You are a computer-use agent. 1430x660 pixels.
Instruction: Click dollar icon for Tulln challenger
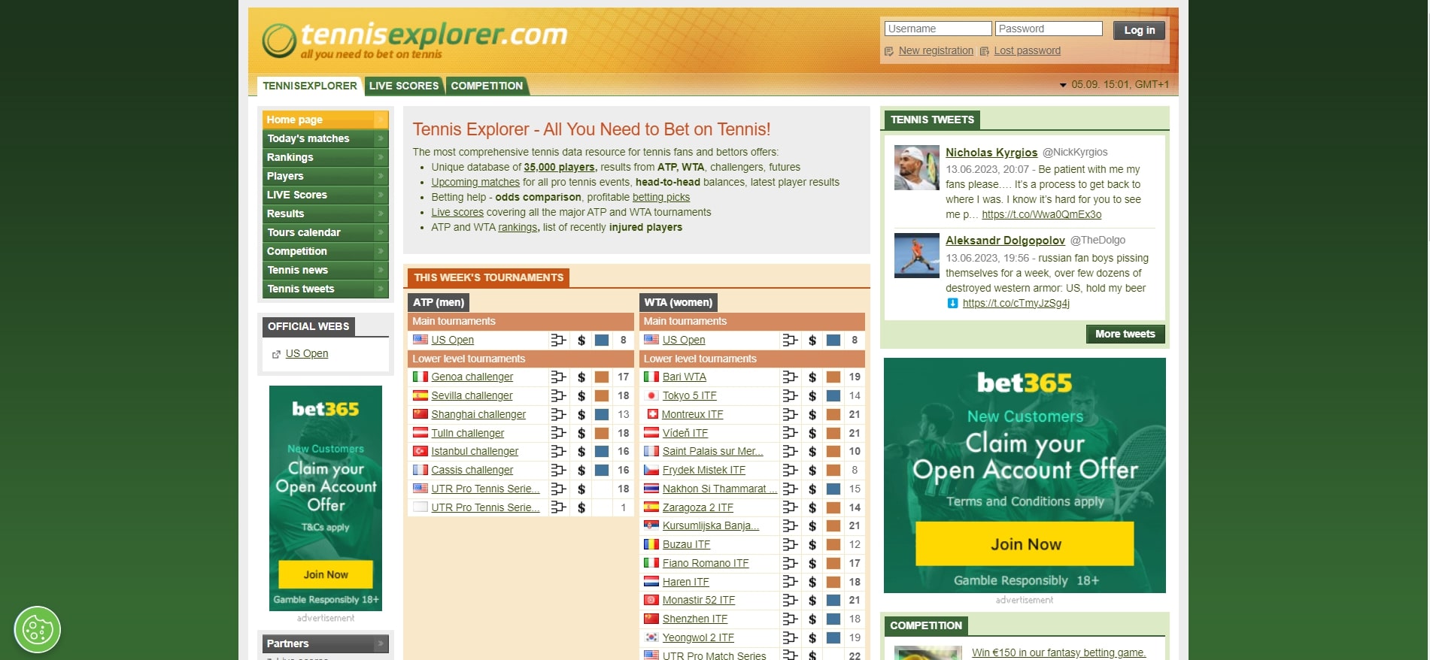click(x=581, y=433)
